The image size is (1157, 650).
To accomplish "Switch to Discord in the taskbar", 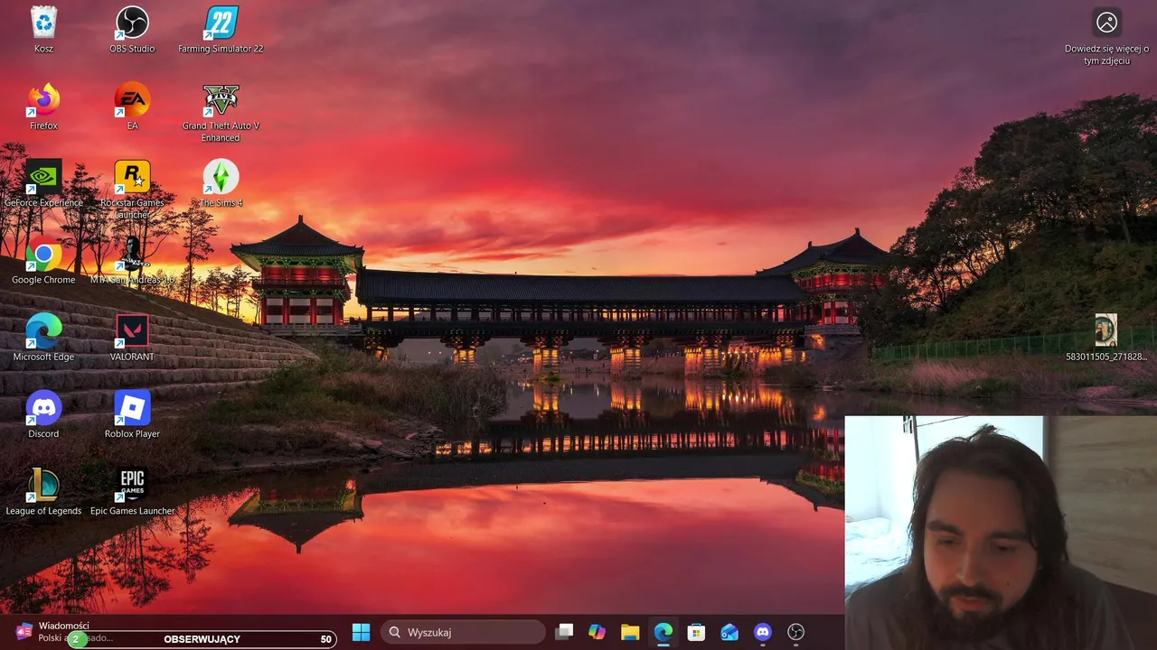I will tap(763, 632).
